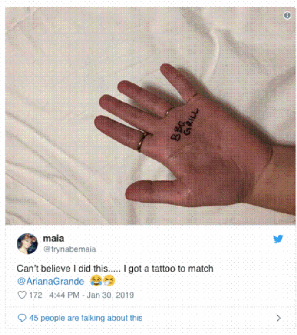
Task: Expand the conversation with the right chevron
Action: coord(278,318)
